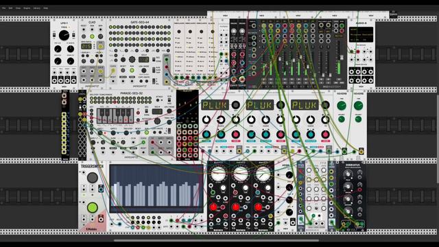Screen dimensions: 439x247
Task: Click the green RUN button on PHRASE-SEQ-32
Action: tap(146, 132)
